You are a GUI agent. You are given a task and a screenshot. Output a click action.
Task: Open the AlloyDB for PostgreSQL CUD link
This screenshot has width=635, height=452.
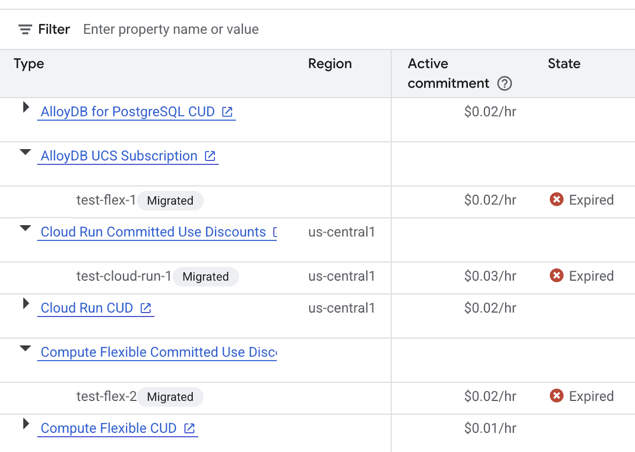(127, 112)
